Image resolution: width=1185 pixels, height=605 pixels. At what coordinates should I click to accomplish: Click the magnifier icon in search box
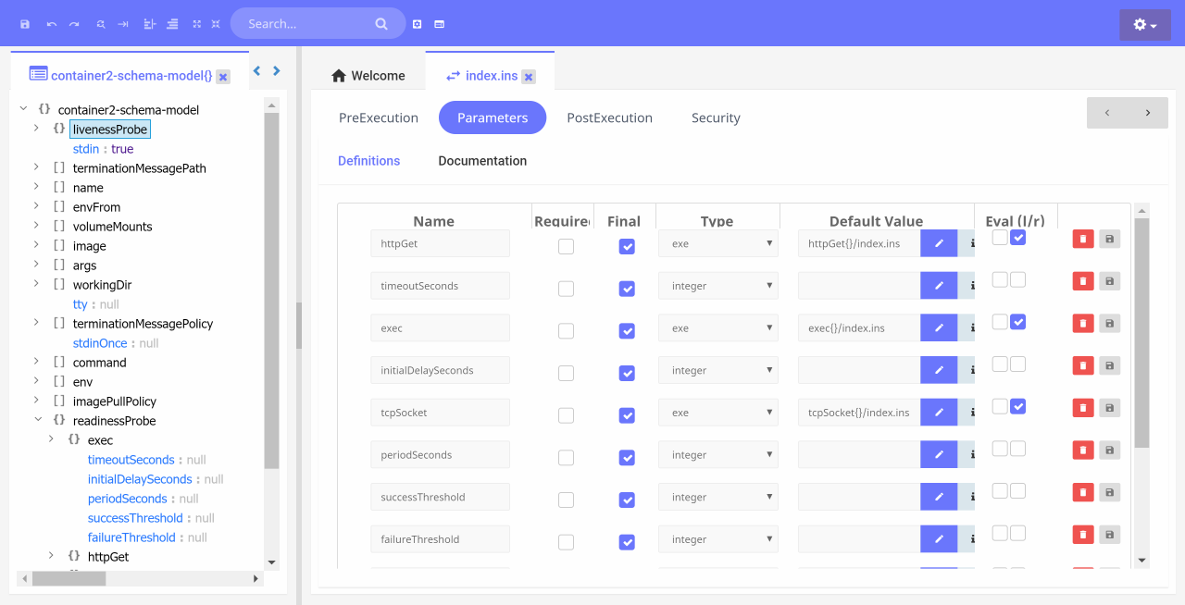point(381,24)
